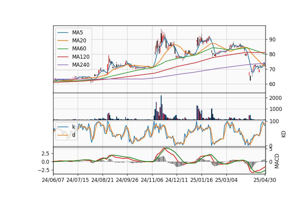This screenshot has width=295, height=212.
Task: Click the 25/04/30 date axis label
Action: (265, 180)
